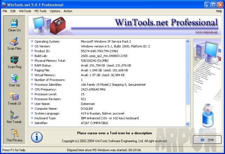Select the Number of Processors row
Image resolution: width=225 pixels, height=154 pixels.
pyautogui.click(x=107, y=80)
